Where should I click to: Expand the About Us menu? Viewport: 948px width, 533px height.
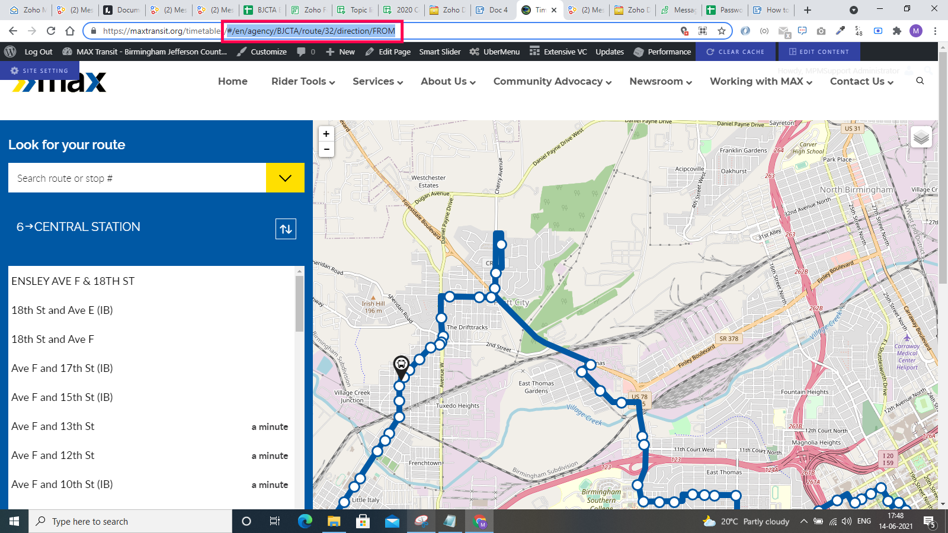[x=448, y=82]
